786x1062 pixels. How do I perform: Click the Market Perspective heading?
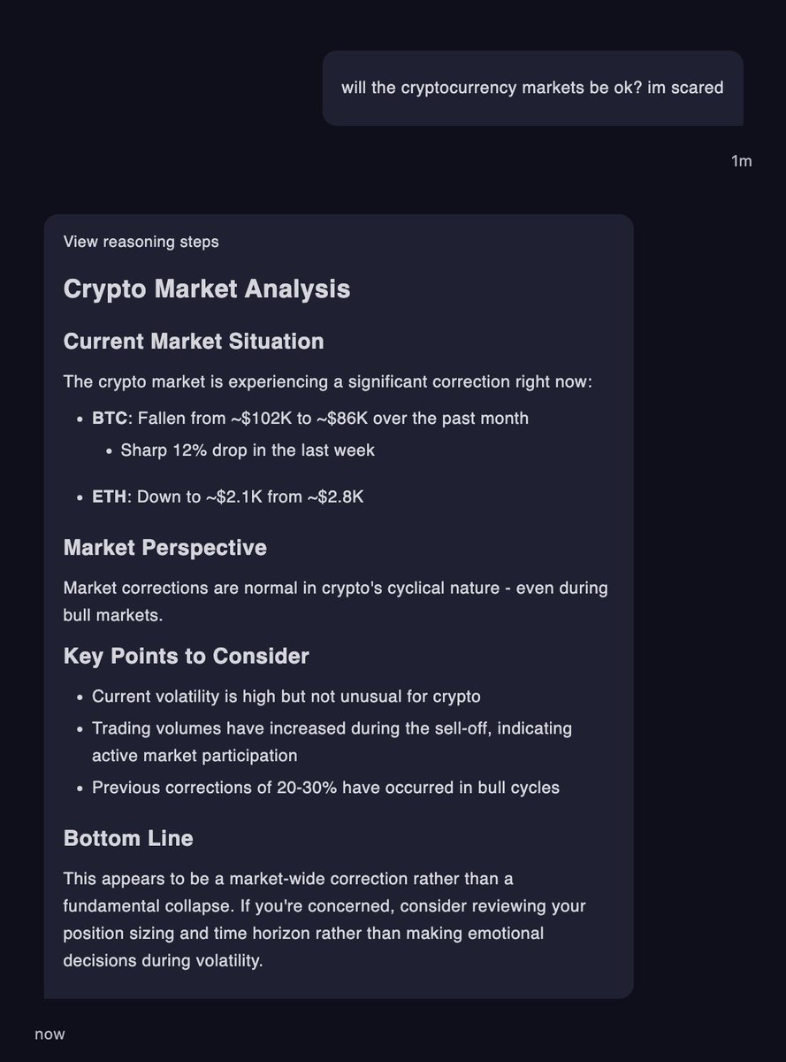click(165, 547)
